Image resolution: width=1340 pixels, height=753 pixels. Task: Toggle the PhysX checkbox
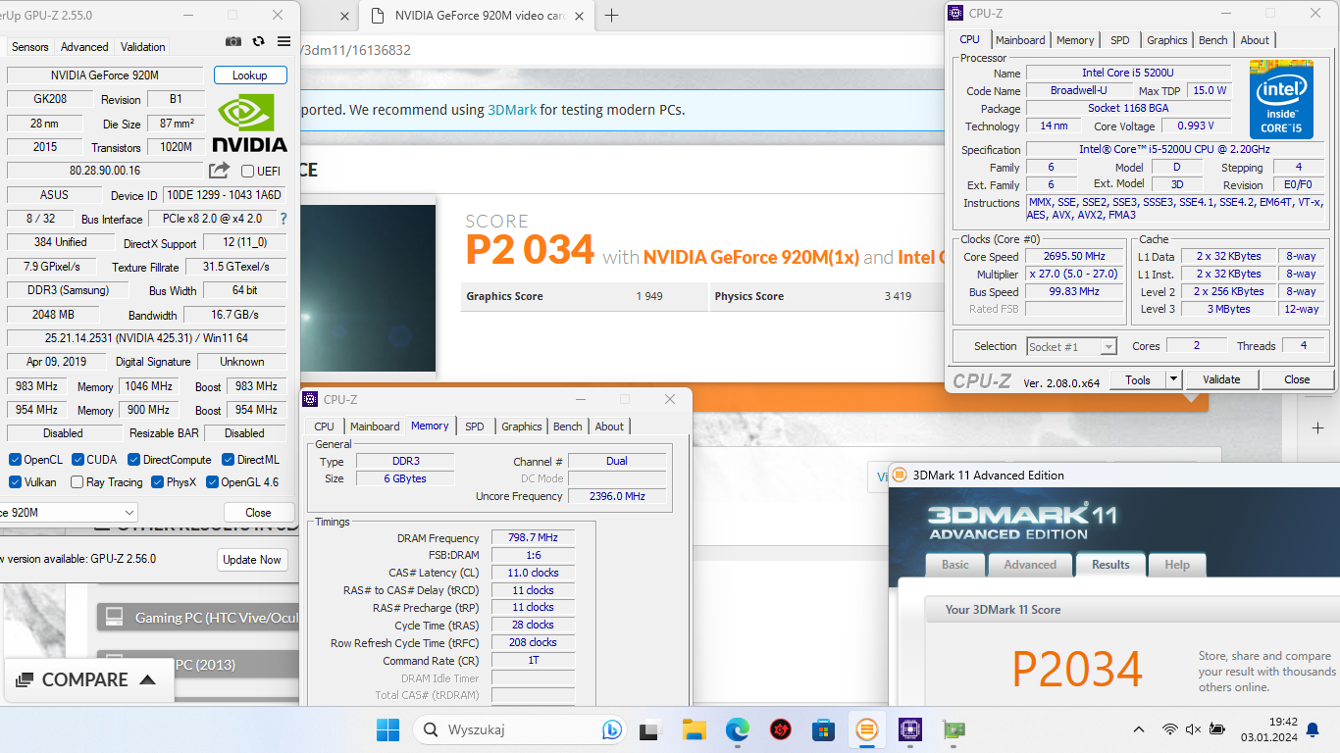tap(157, 481)
